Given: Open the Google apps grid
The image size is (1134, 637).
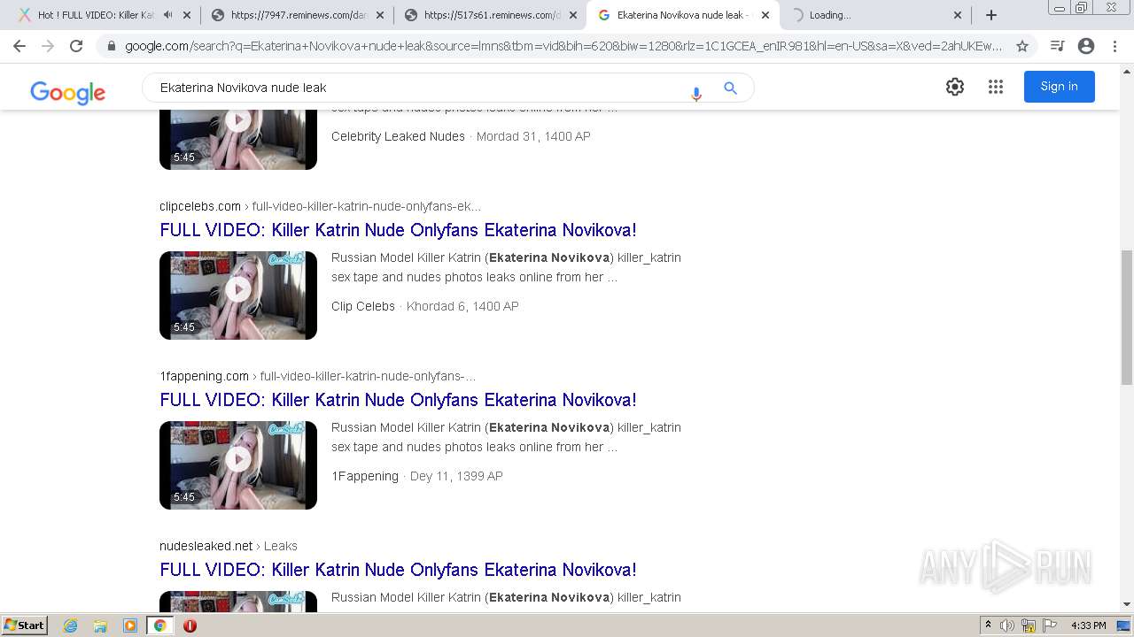Looking at the screenshot, I should click(x=996, y=87).
